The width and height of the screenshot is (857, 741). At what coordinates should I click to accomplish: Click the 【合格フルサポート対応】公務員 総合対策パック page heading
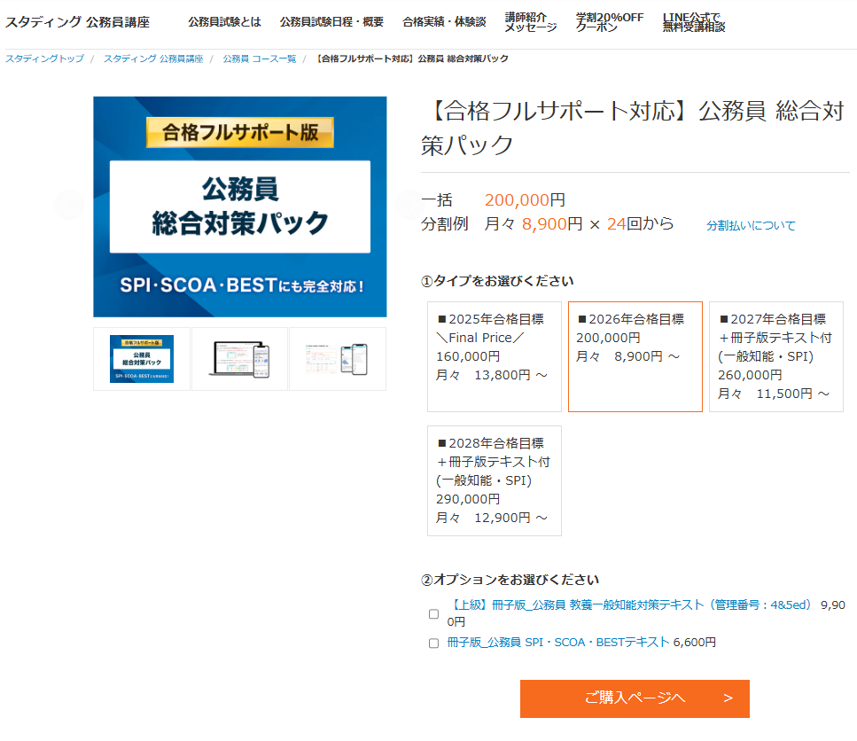click(633, 128)
